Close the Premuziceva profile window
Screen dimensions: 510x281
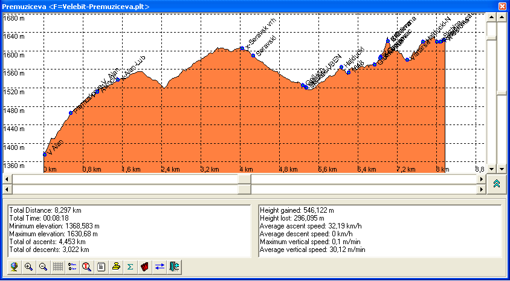click(502, 6)
